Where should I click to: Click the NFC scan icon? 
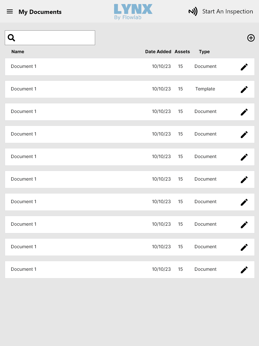click(x=193, y=11)
